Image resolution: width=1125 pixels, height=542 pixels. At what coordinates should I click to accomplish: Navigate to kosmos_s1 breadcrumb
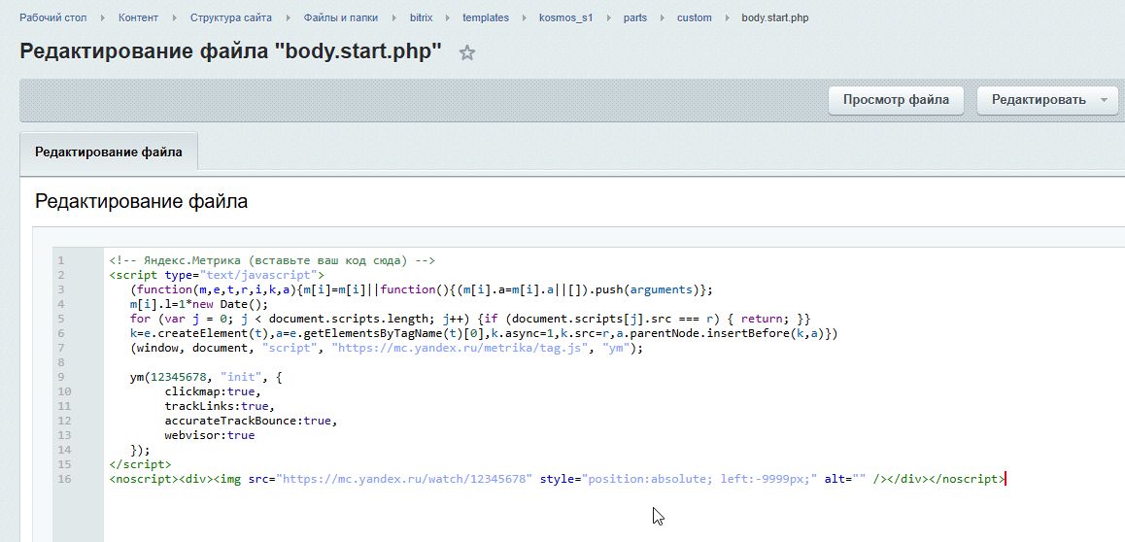pyautogui.click(x=568, y=17)
